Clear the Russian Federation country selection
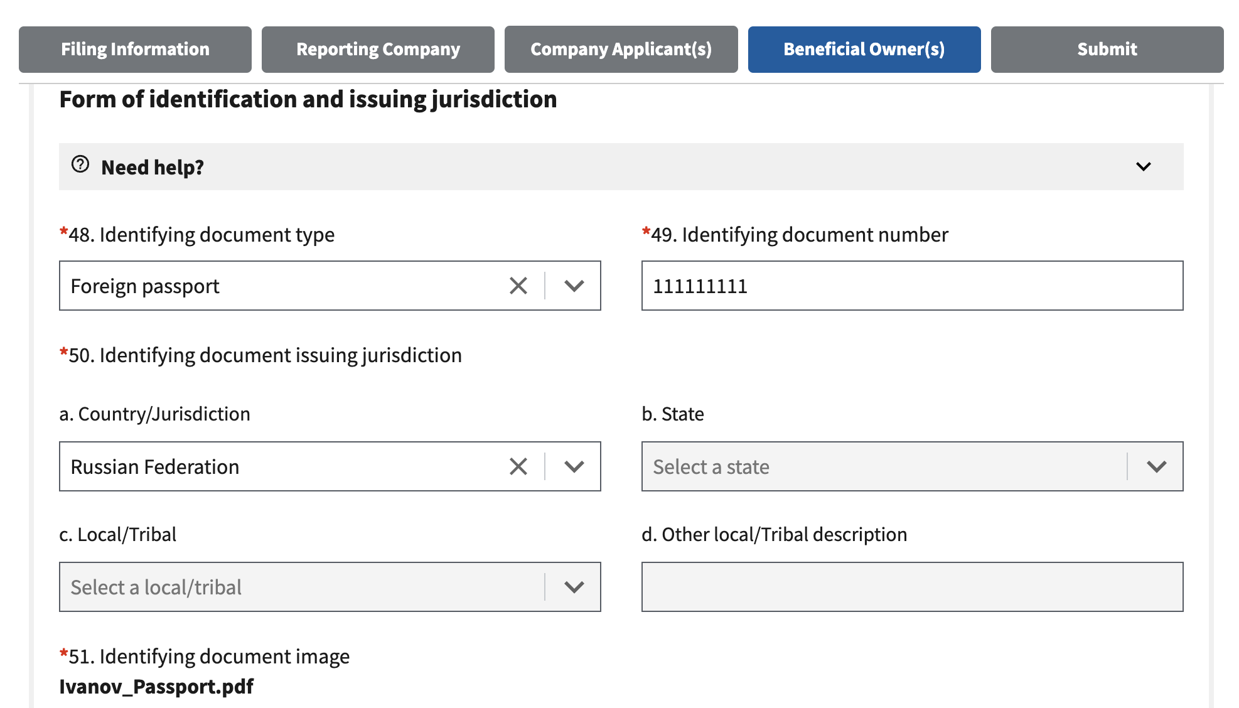 (518, 467)
